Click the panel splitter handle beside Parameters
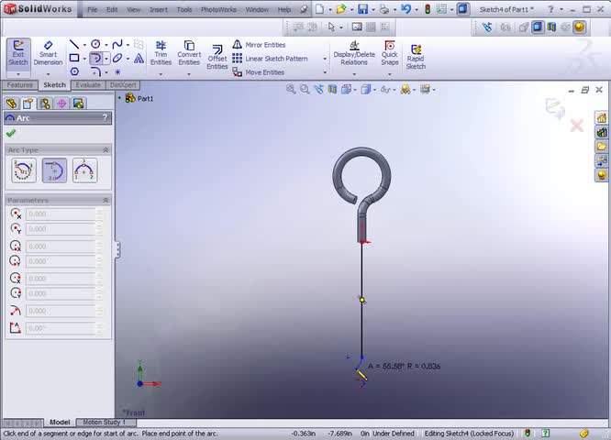The width and height of the screenshot is (611, 440). [x=117, y=249]
